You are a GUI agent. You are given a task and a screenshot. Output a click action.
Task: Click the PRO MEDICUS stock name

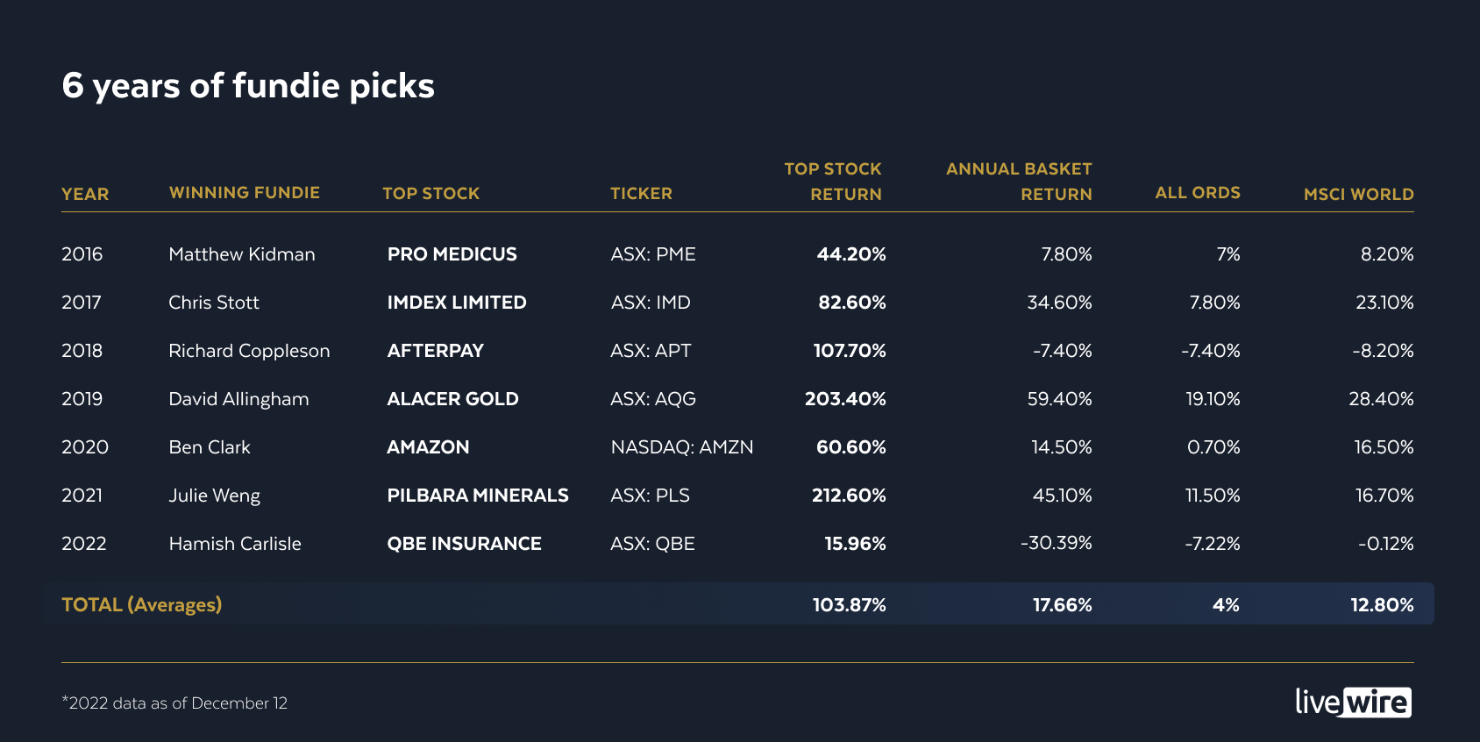(x=452, y=254)
